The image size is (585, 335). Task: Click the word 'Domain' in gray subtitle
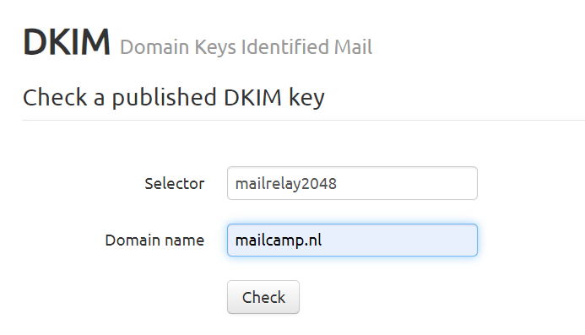point(154,47)
